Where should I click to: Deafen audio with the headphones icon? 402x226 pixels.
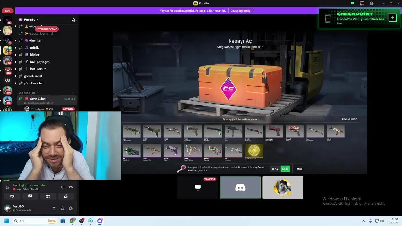62,208
